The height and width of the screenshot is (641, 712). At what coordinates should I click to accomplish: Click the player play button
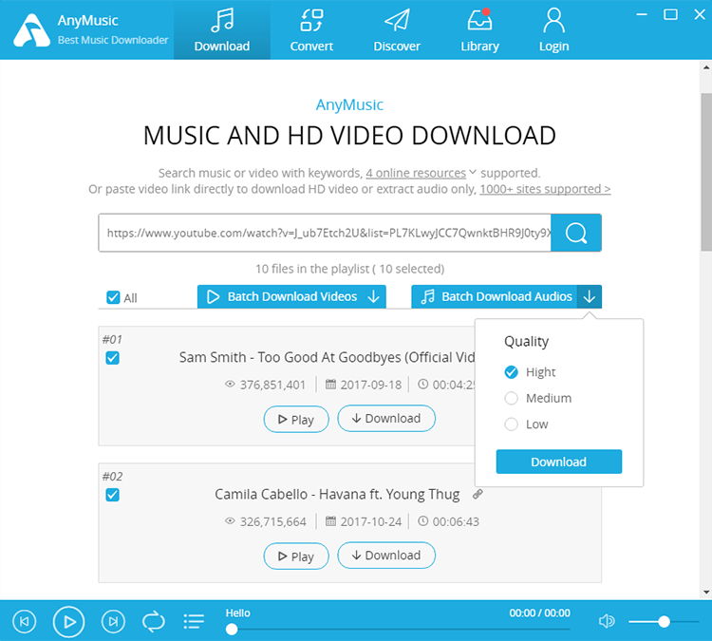pos(69,621)
